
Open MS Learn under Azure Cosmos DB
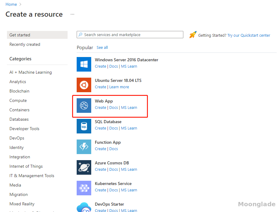[x=129, y=170]
